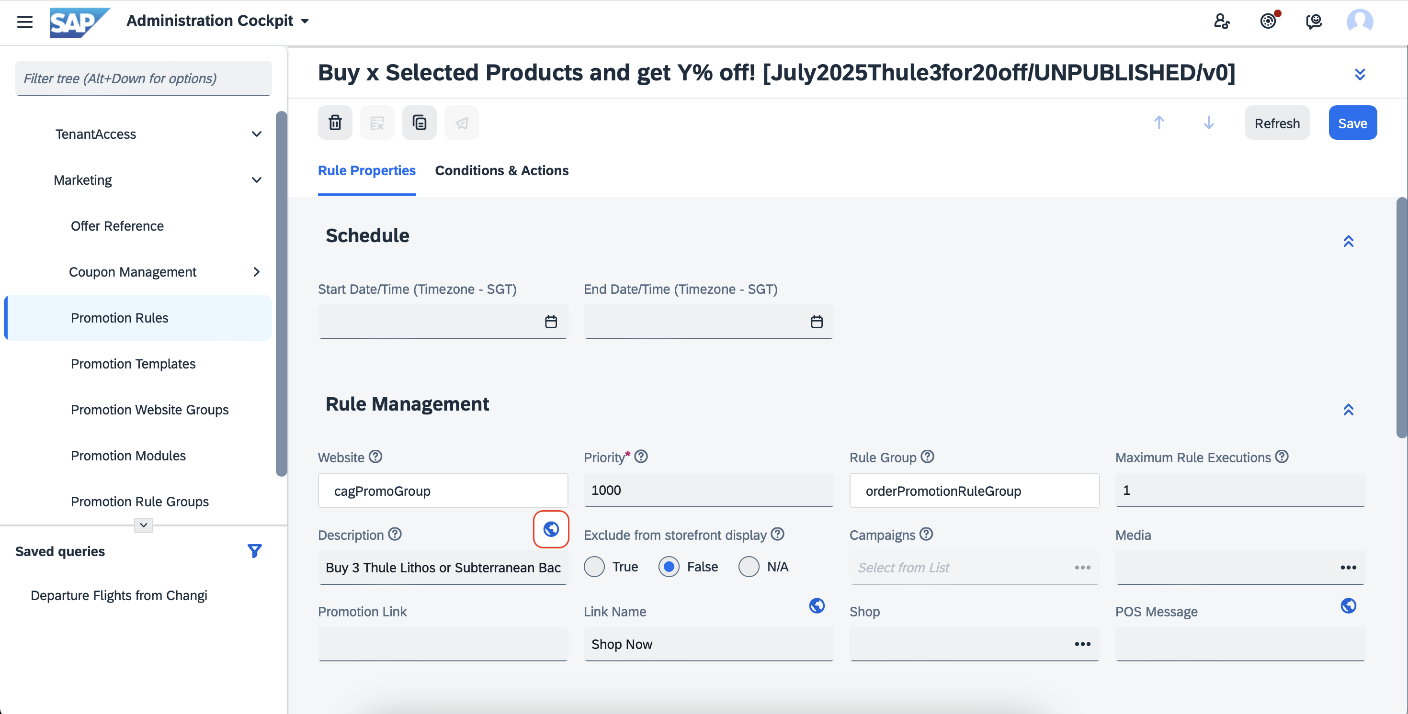Toggle the navigation tree splitter arrow
The image size is (1408, 714).
[x=143, y=525]
